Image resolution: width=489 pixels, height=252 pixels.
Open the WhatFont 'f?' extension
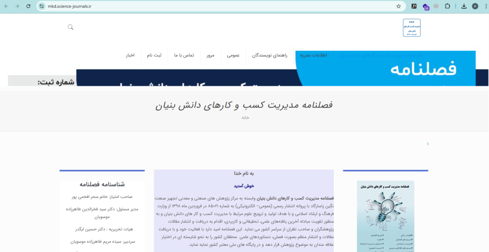[x=414, y=6]
